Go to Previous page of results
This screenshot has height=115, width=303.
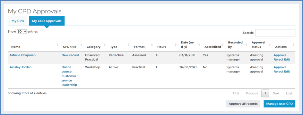pyautogui.click(x=252, y=94)
